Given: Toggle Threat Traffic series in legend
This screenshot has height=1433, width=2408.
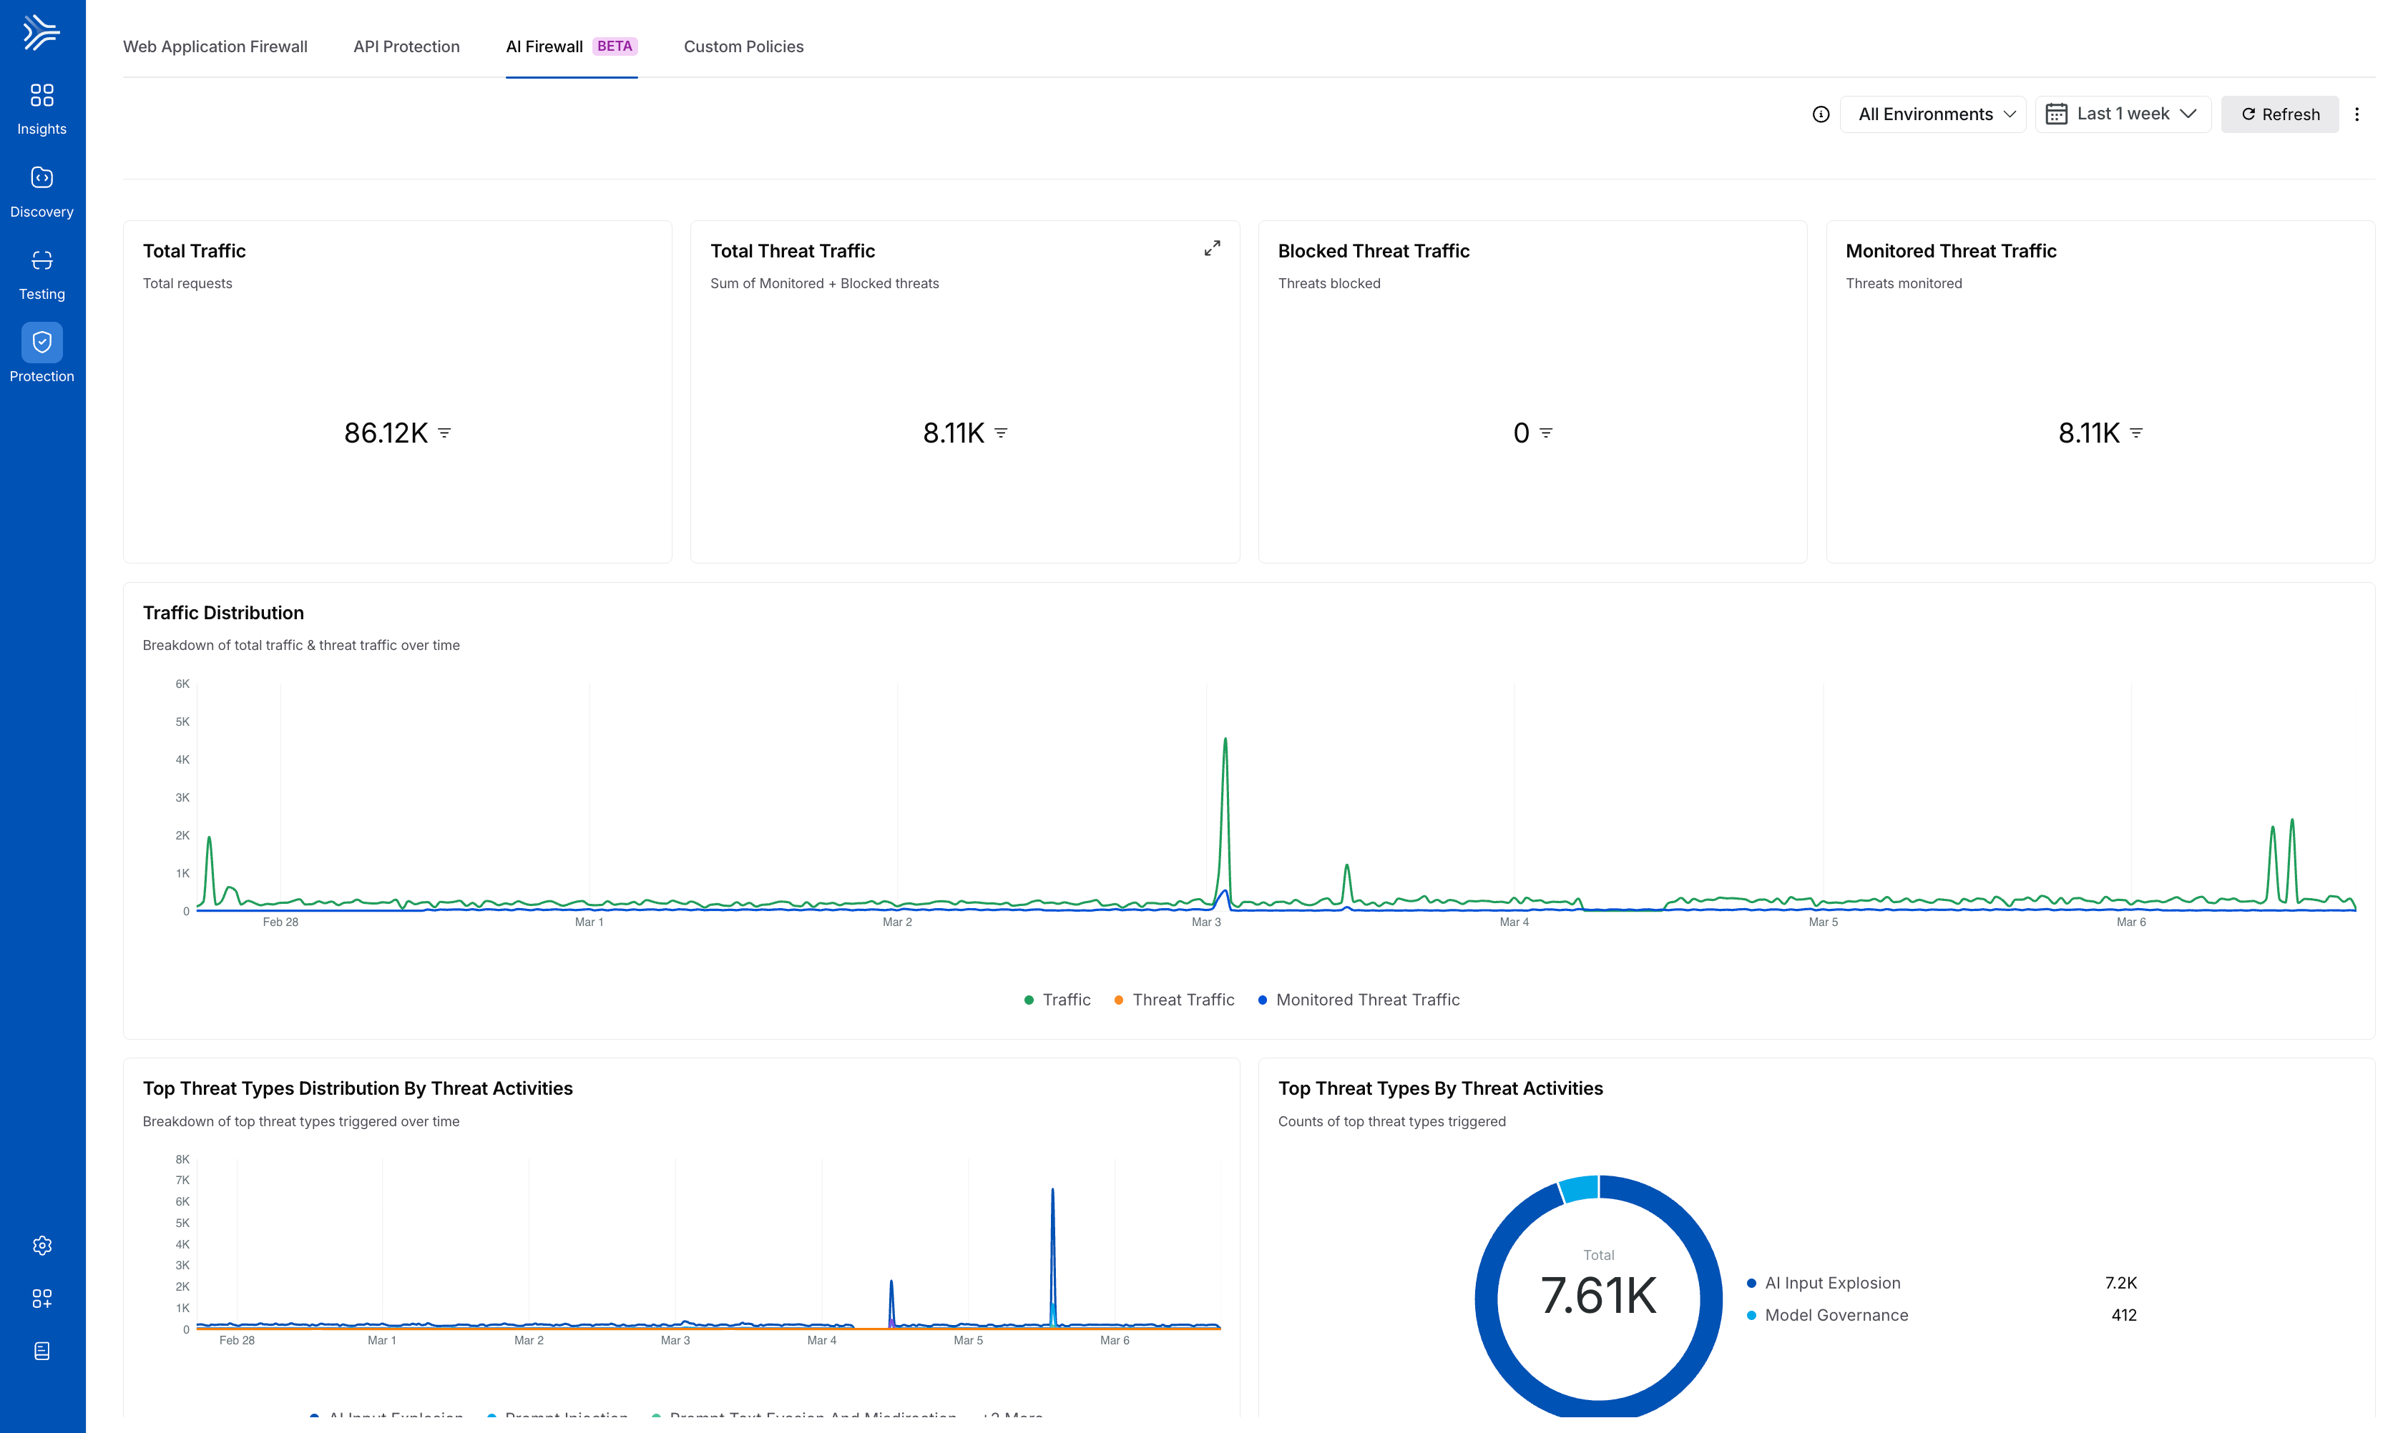Looking at the screenshot, I should pyautogui.click(x=1173, y=1000).
